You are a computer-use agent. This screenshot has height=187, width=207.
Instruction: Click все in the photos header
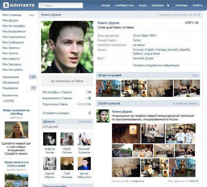pos(195,75)
